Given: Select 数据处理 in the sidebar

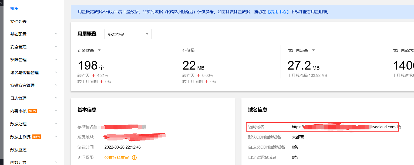Looking at the screenshot, I should click(18, 124).
